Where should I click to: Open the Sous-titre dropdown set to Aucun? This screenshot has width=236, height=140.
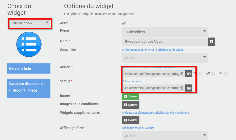tap(165, 58)
